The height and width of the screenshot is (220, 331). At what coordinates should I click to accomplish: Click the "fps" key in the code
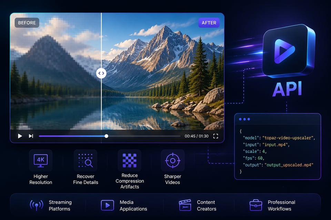pyautogui.click(x=249, y=158)
